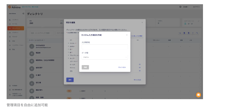The width and height of the screenshot is (226, 111).
Task: Open the 日本語 language dropdown
Action: coord(186,7)
